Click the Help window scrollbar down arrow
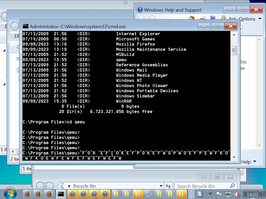266x199 pixels. pyautogui.click(x=259, y=145)
